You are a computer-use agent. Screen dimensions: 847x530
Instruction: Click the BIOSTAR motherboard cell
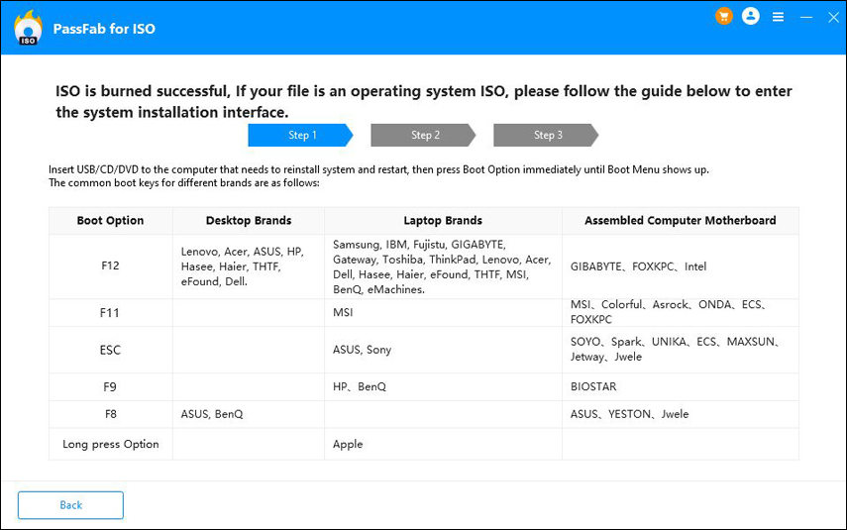pos(593,386)
